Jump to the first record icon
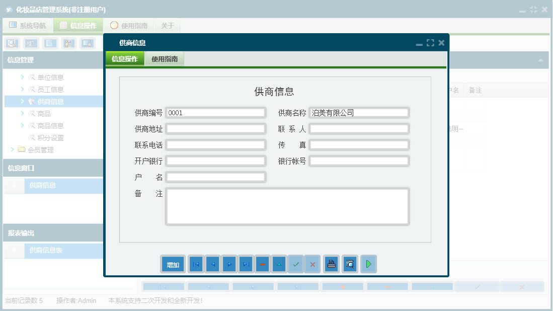 click(x=196, y=264)
